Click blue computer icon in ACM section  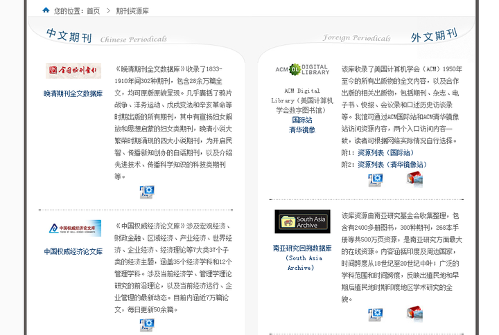[x=376, y=180]
